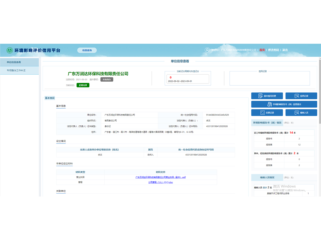Screen dimensions: 321x240
Task: Open the 信息查询 menu in the header
Action: pyautogui.click(x=87, y=50)
